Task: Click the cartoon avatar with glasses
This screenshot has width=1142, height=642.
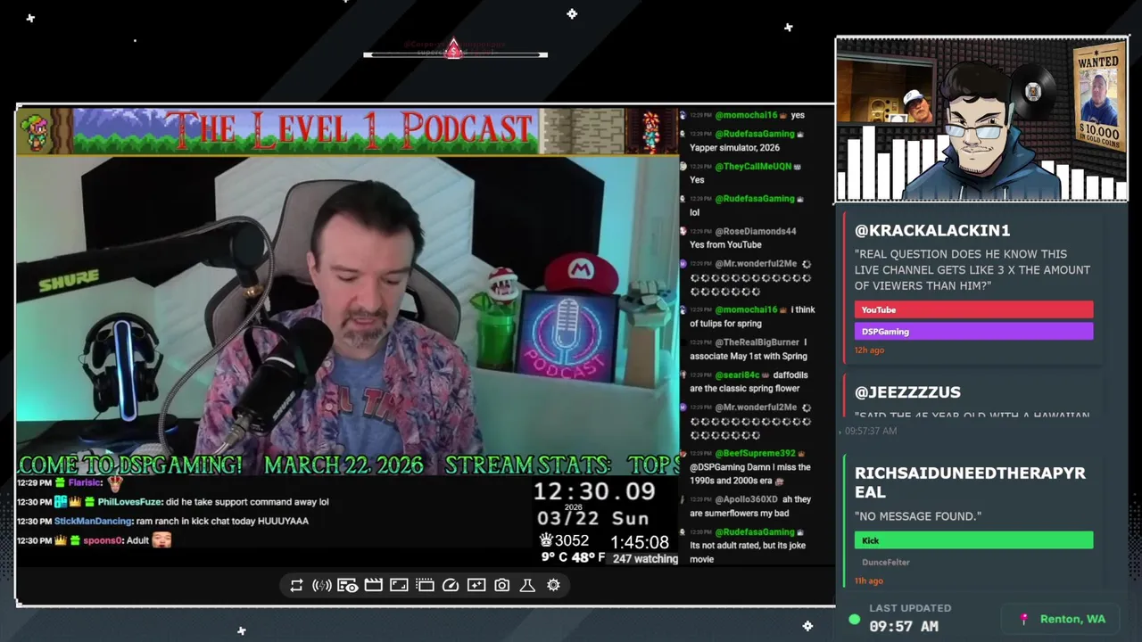Action: click(x=981, y=132)
